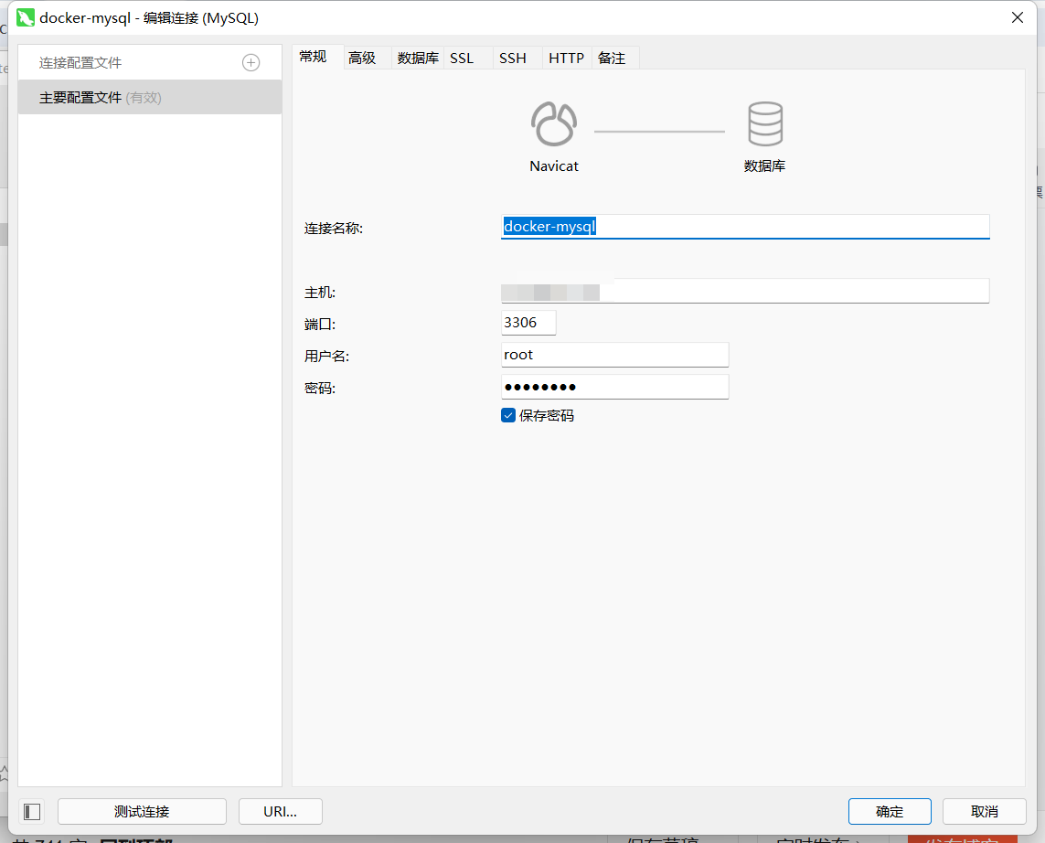This screenshot has width=1045, height=843.
Task: Close the edit connection dialog
Action: tap(1017, 18)
